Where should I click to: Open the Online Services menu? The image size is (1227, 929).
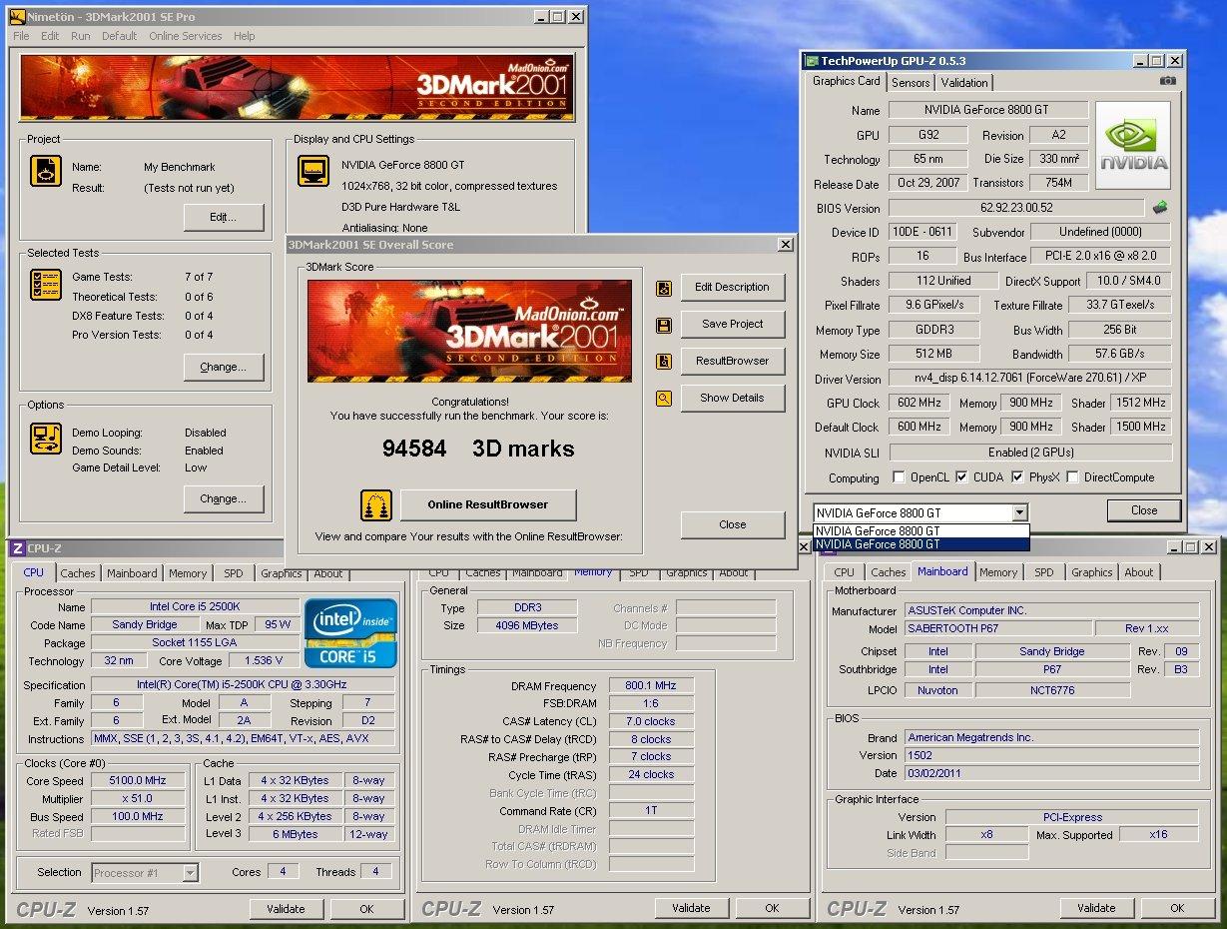click(x=186, y=36)
